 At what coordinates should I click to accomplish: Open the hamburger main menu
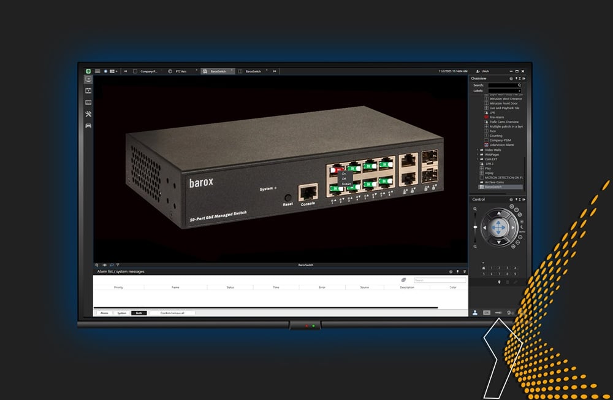97,71
